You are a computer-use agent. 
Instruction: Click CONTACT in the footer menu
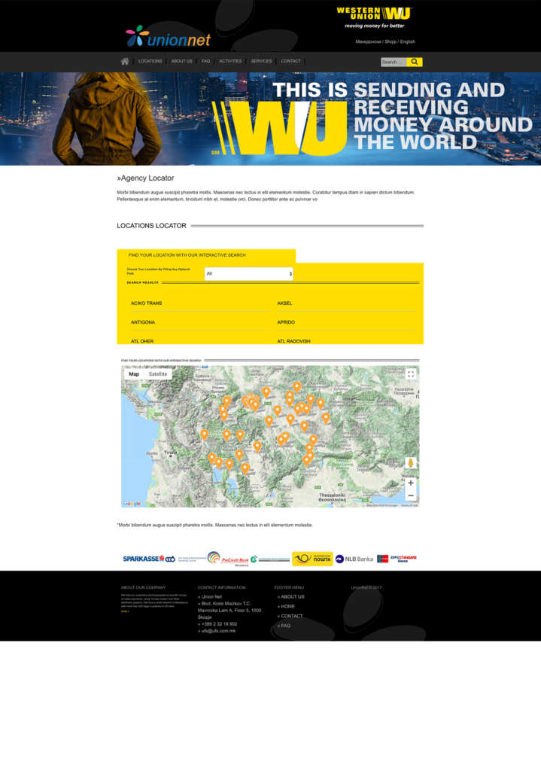(x=292, y=616)
